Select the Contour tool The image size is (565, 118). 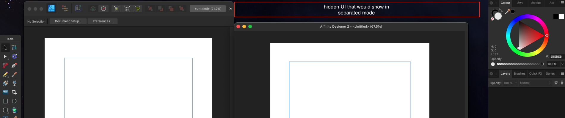coord(14,56)
